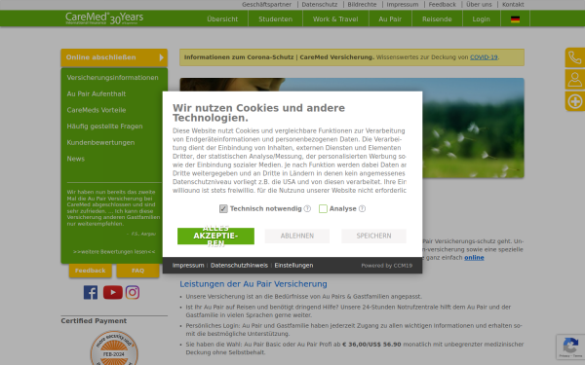The height and width of the screenshot is (365, 585).
Task: Click the help icon next to Analyse
Action: (362, 208)
